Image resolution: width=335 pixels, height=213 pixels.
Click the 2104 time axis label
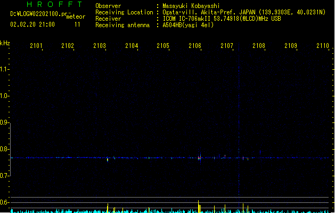pyautogui.click(x=132, y=46)
